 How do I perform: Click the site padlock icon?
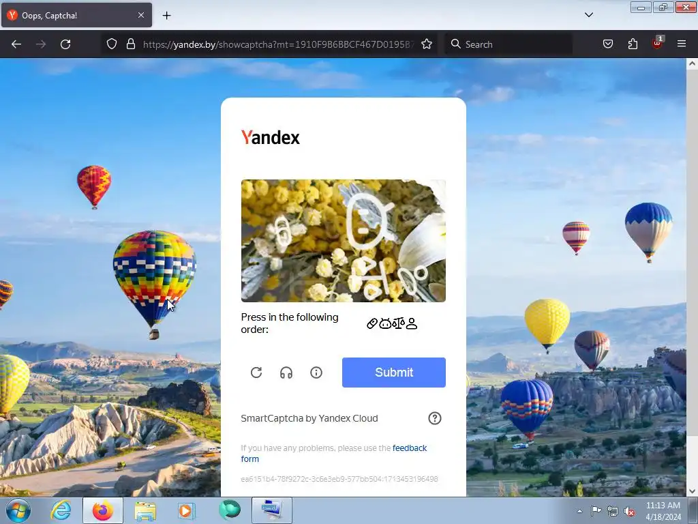[130, 44]
